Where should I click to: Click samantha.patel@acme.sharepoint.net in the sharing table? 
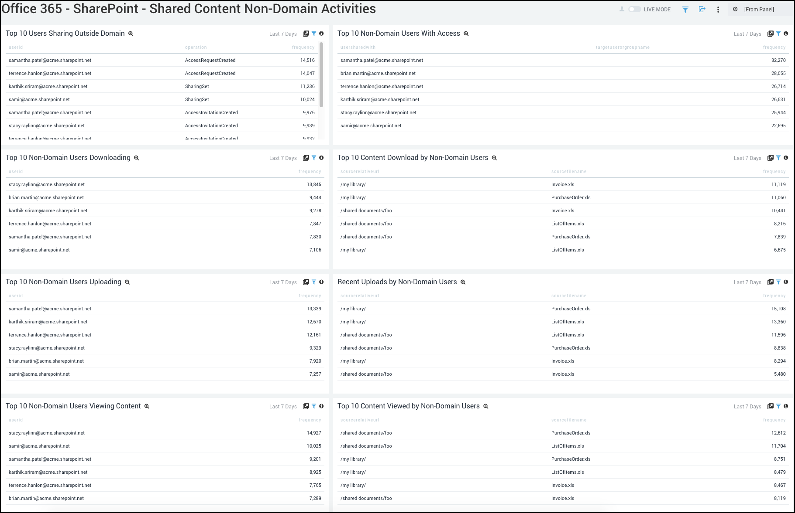(49, 60)
